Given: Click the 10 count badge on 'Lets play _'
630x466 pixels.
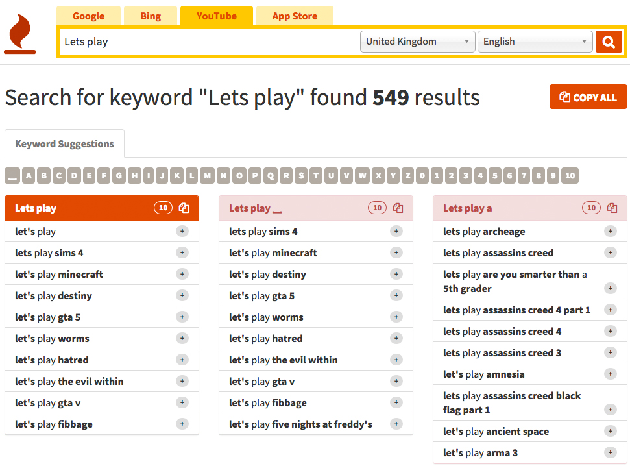Looking at the screenshot, I should pyautogui.click(x=377, y=208).
